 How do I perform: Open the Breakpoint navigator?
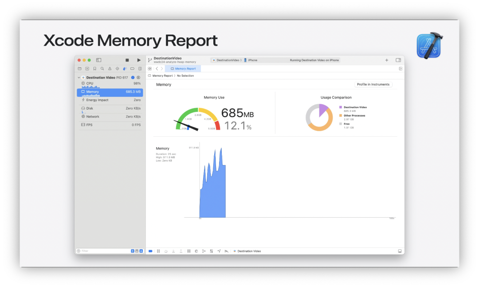click(x=132, y=69)
